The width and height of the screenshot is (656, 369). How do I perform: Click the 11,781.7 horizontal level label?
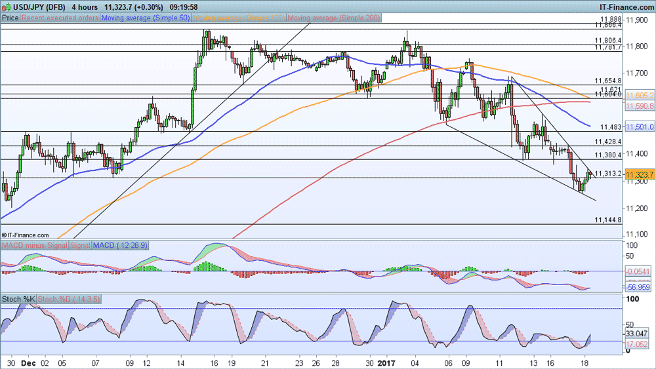[608, 47]
